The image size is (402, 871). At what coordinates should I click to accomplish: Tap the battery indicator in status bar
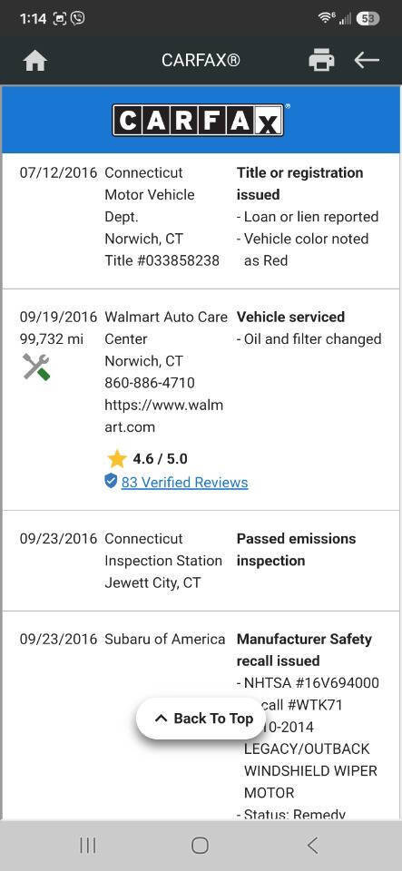tap(368, 18)
